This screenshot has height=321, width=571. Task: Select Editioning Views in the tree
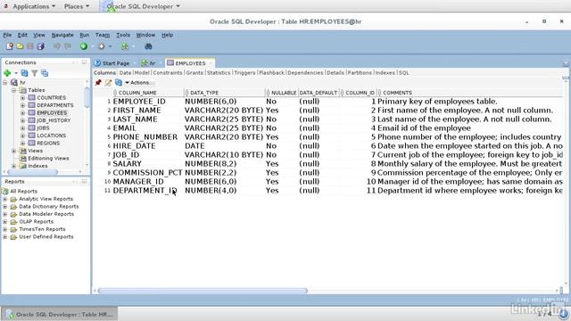pyautogui.click(x=48, y=159)
